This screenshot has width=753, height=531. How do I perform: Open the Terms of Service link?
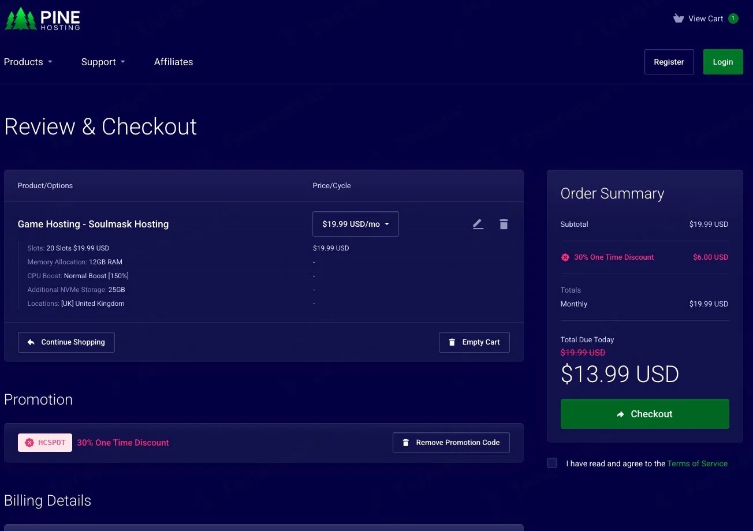pos(698,463)
